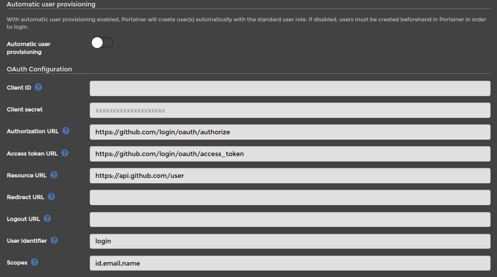Click the Automatic user provisioning toggle label
The image size is (497, 277).
pos(29,48)
